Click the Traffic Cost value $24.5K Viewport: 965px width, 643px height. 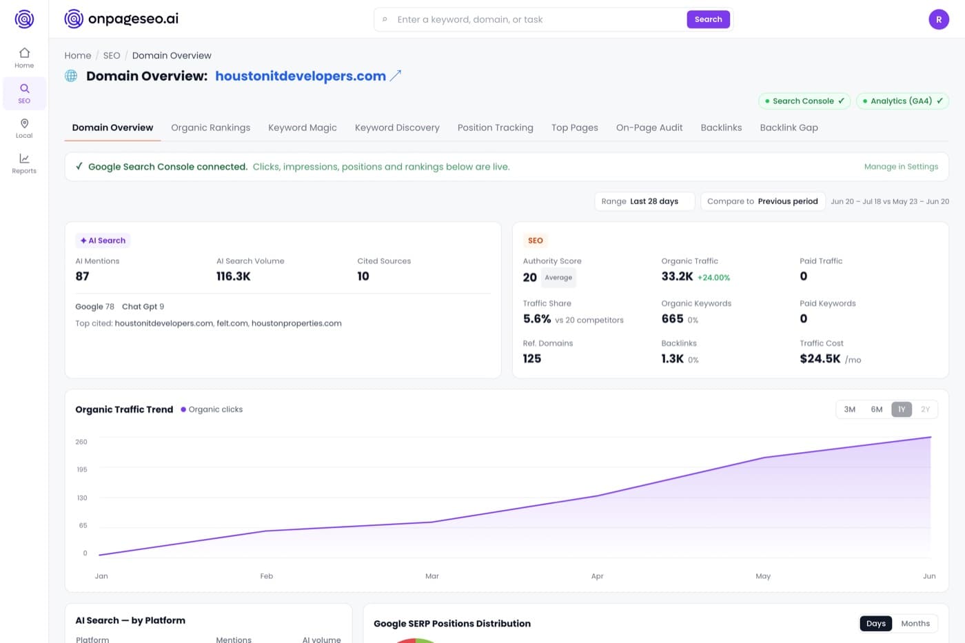(820, 359)
